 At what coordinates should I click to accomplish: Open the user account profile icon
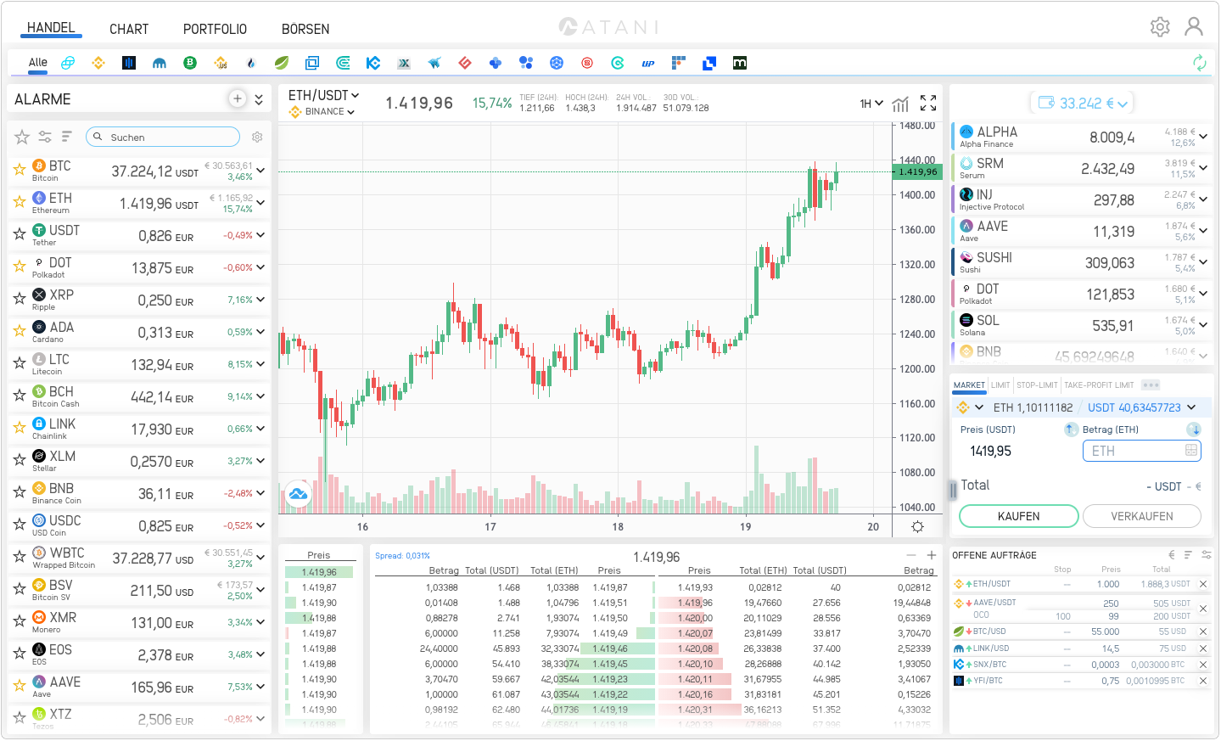click(x=1194, y=27)
